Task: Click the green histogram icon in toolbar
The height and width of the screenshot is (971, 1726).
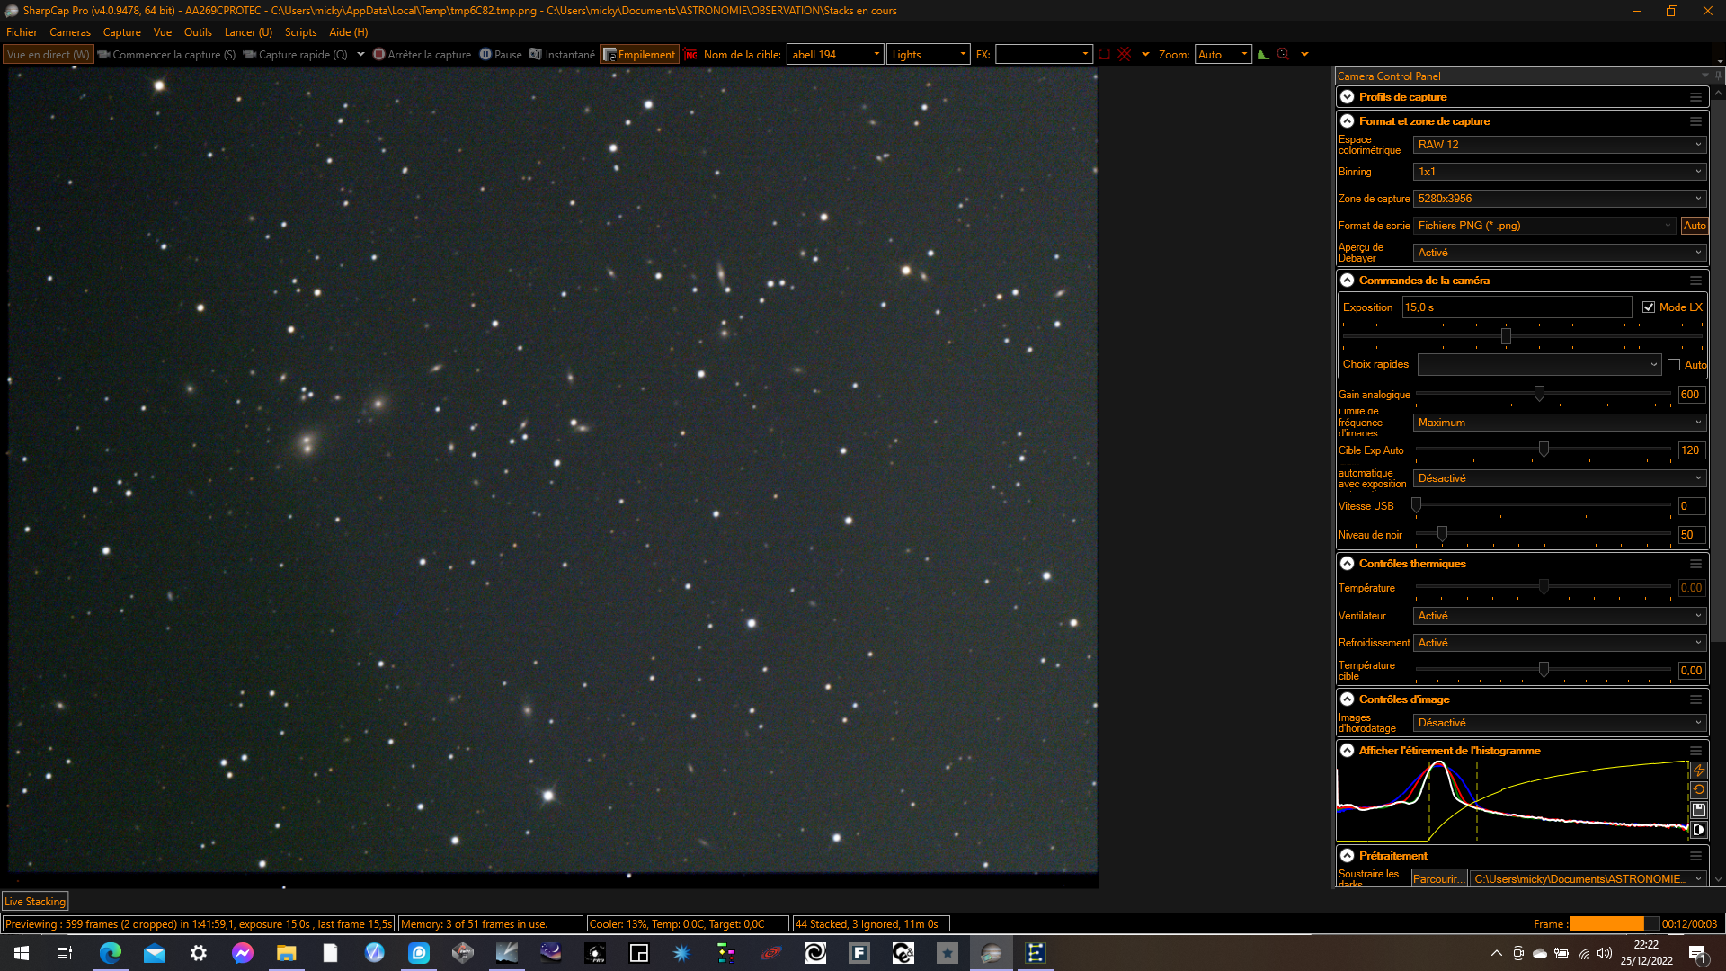Action: point(1263,55)
